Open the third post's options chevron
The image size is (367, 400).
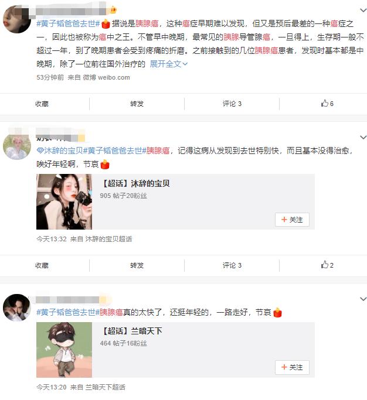click(363, 299)
